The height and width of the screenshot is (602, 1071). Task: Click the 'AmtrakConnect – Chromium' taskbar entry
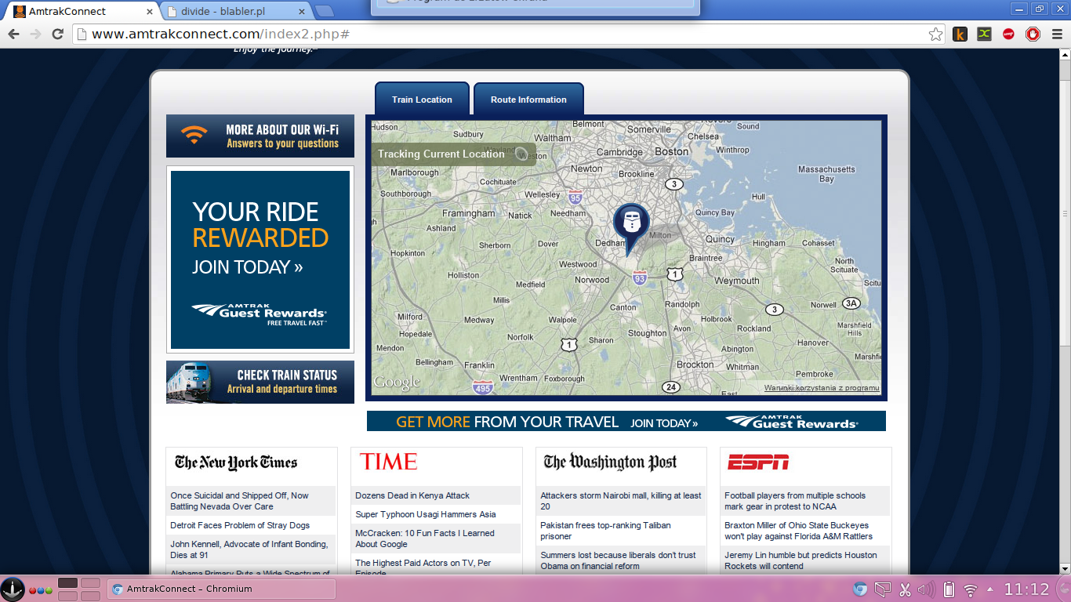point(221,589)
